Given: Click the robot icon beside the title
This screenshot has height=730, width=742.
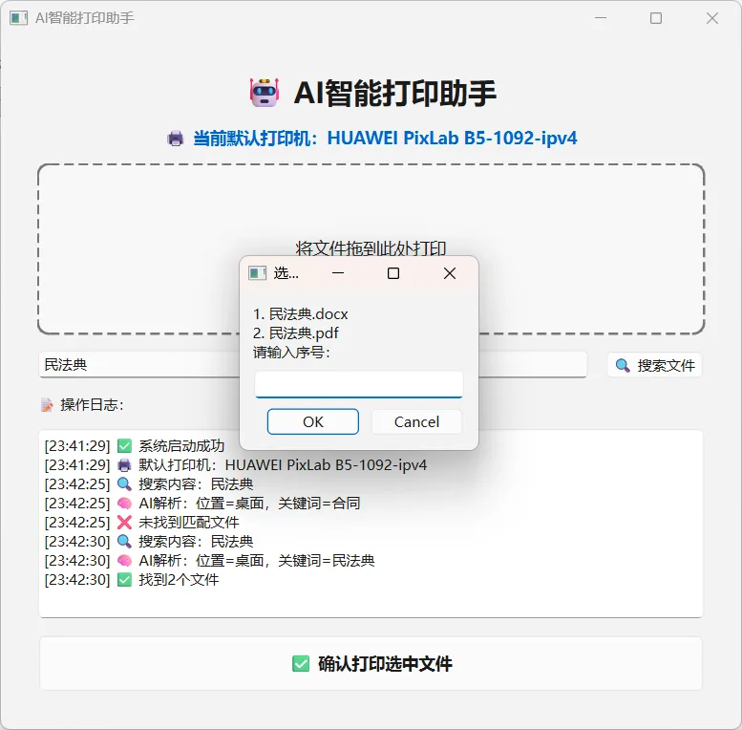Looking at the screenshot, I should coord(265,93).
